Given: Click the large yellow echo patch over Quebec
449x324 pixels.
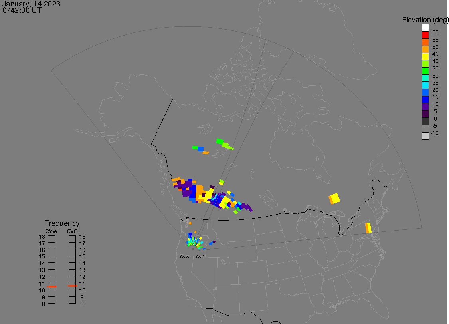Looking at the screenshot, I should (x=335, y=198).
